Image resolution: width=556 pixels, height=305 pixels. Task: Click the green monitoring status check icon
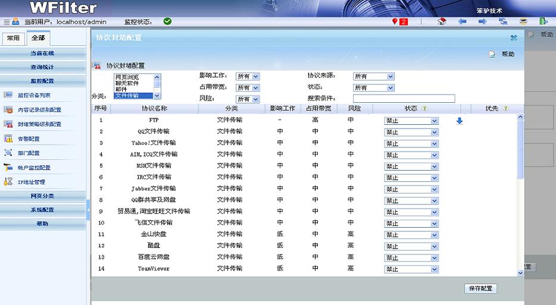167,21
